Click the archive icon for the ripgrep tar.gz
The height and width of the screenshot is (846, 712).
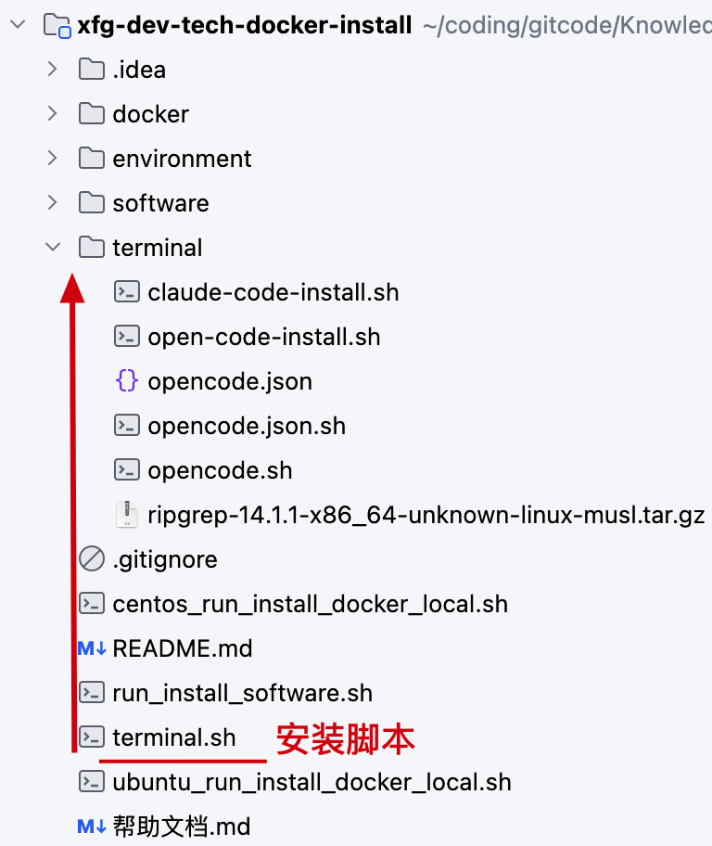point(126,515)
